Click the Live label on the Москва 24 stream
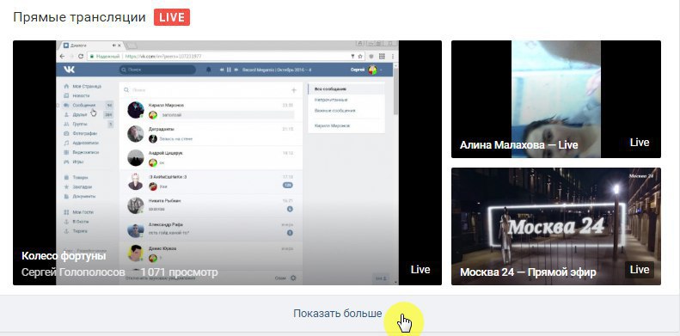The height and width of the screenshot is (336, 680). 640,270
